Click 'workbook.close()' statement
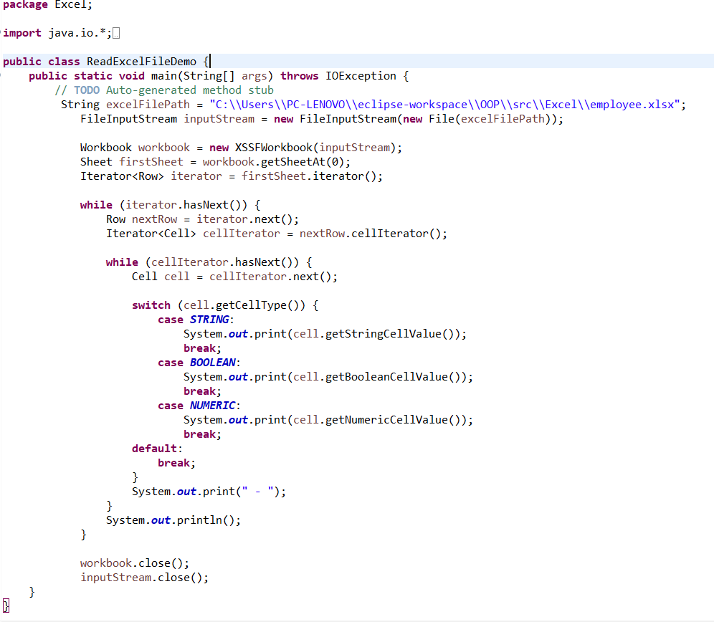This screenshot has width=714, height=622. [134, 563]
